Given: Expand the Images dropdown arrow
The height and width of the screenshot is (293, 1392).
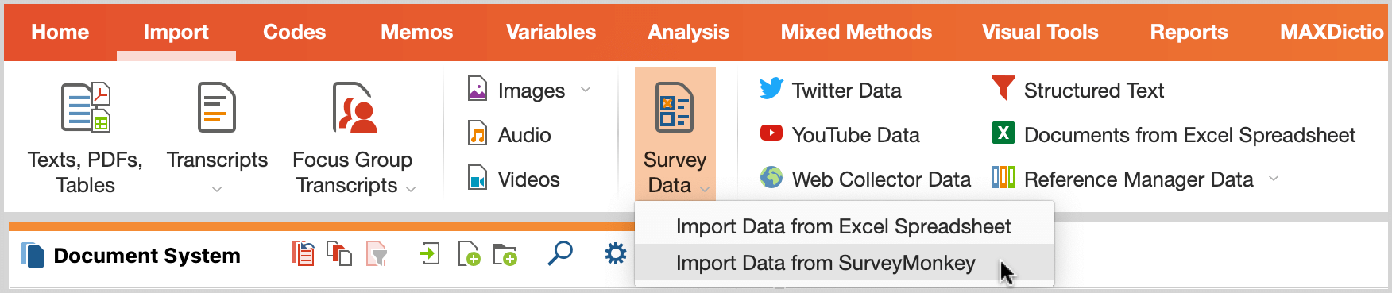Looking at the screenshot, I should coord(586,90).
